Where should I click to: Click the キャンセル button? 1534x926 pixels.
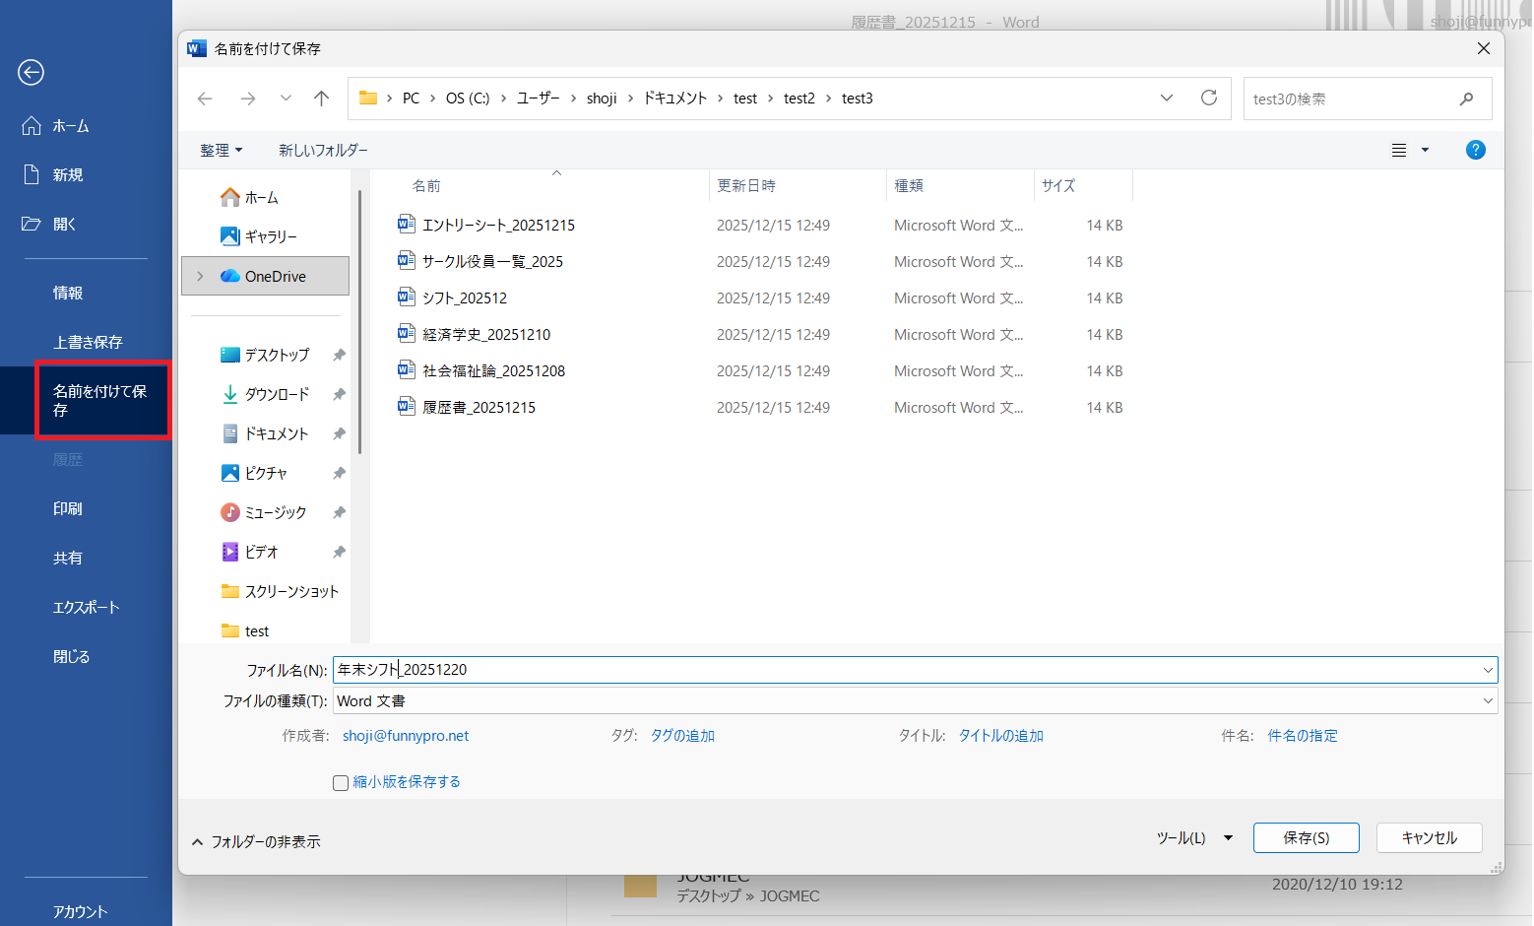pyautogui.click(x=1430, y=837)
